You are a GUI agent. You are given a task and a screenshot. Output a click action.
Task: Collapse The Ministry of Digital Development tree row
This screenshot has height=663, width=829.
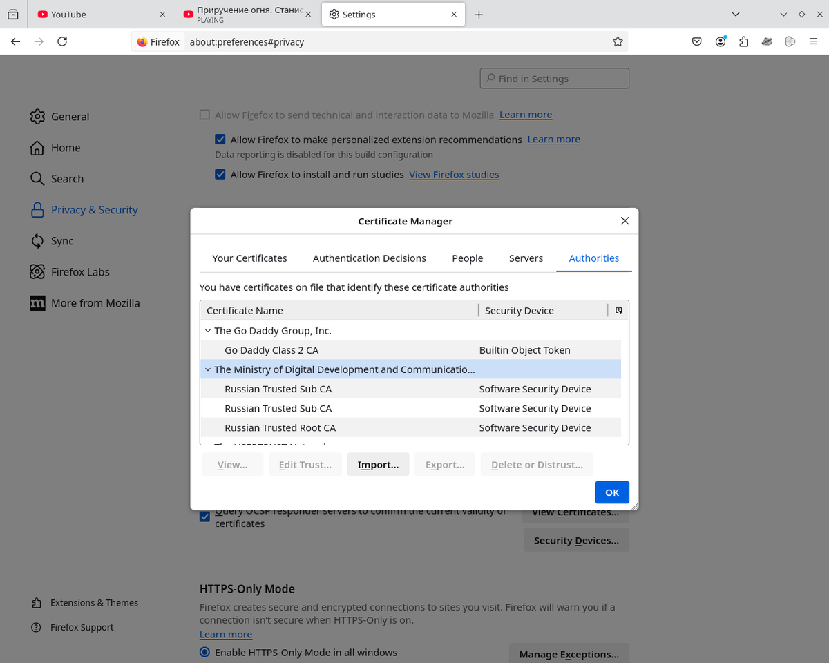[208, 369]
